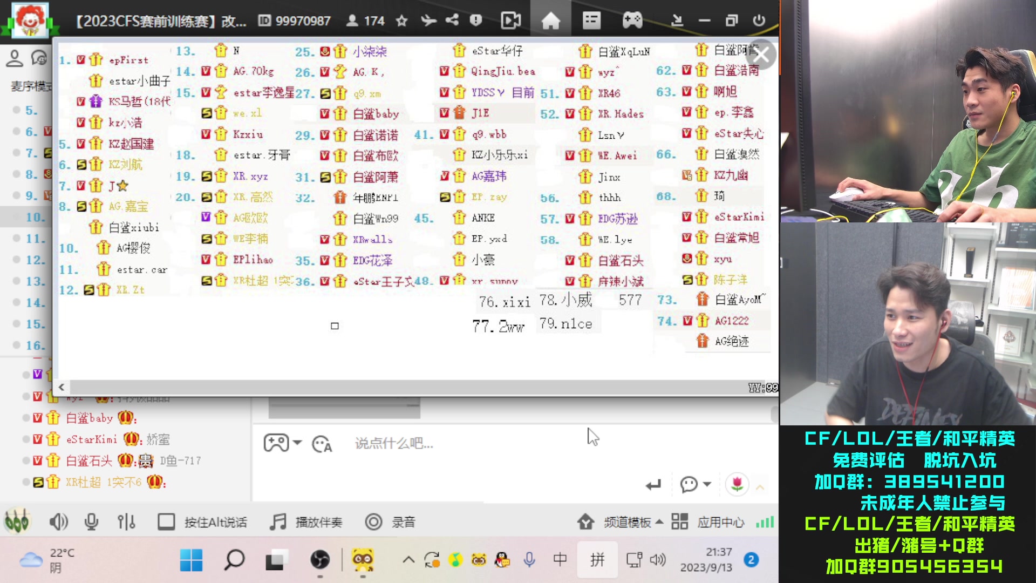Favorite the channel with the star icon
The image size is (1036, 583).
pos(401,21)
